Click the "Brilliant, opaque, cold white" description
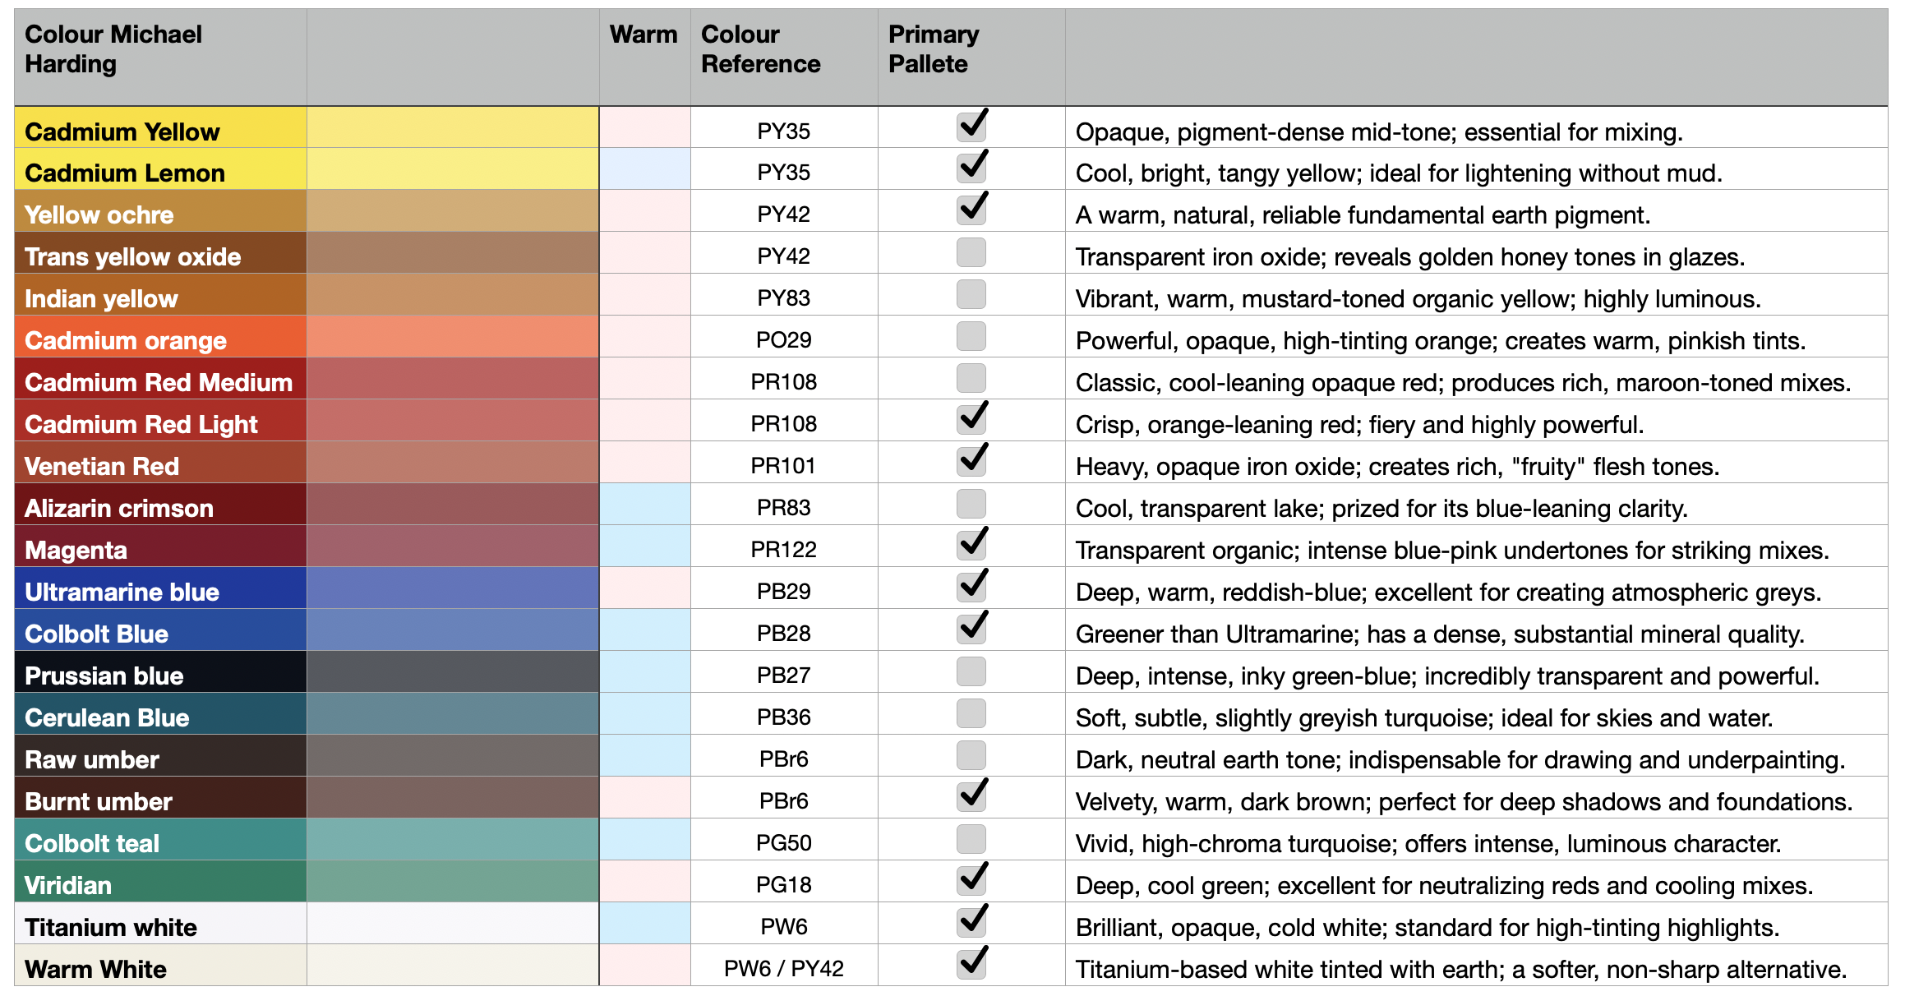 point(1477,923)
